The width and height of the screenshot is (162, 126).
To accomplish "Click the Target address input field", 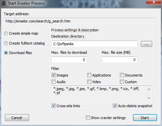I will tap(80, 21).
